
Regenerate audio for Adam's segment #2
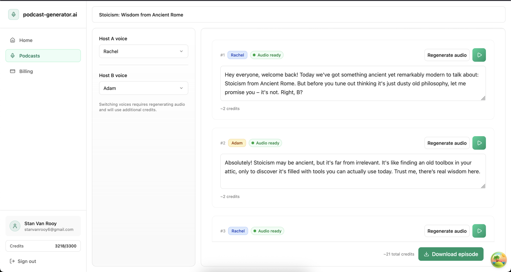[447, 143]
